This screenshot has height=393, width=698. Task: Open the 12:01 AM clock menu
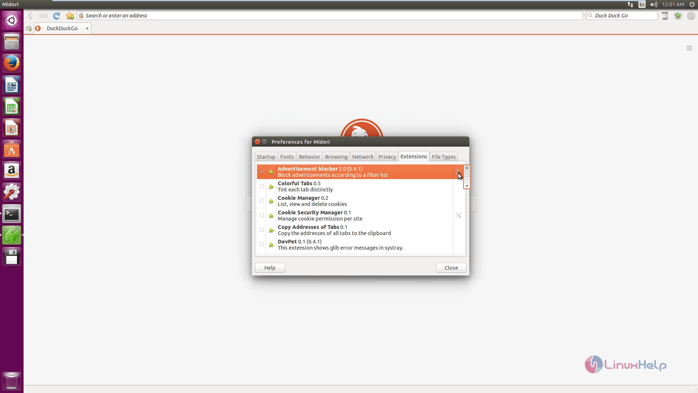(673, 4)
